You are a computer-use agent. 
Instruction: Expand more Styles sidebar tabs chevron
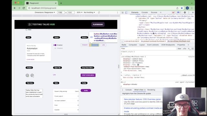pos(188,45)
